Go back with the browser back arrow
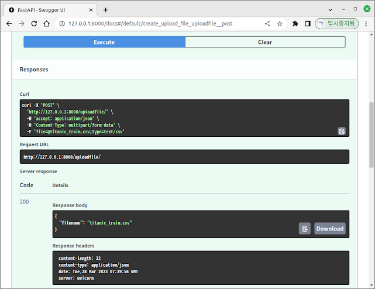 point(9,23)
